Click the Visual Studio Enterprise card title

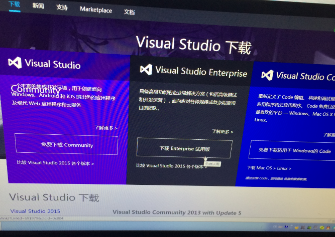click(x=201, y=72)
